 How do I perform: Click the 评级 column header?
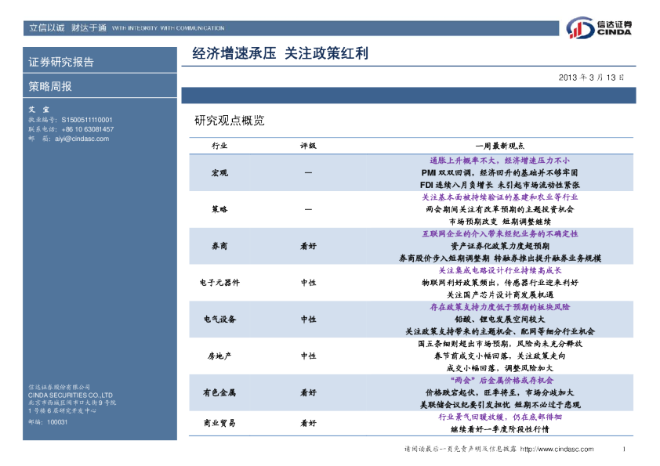(308, 146)
